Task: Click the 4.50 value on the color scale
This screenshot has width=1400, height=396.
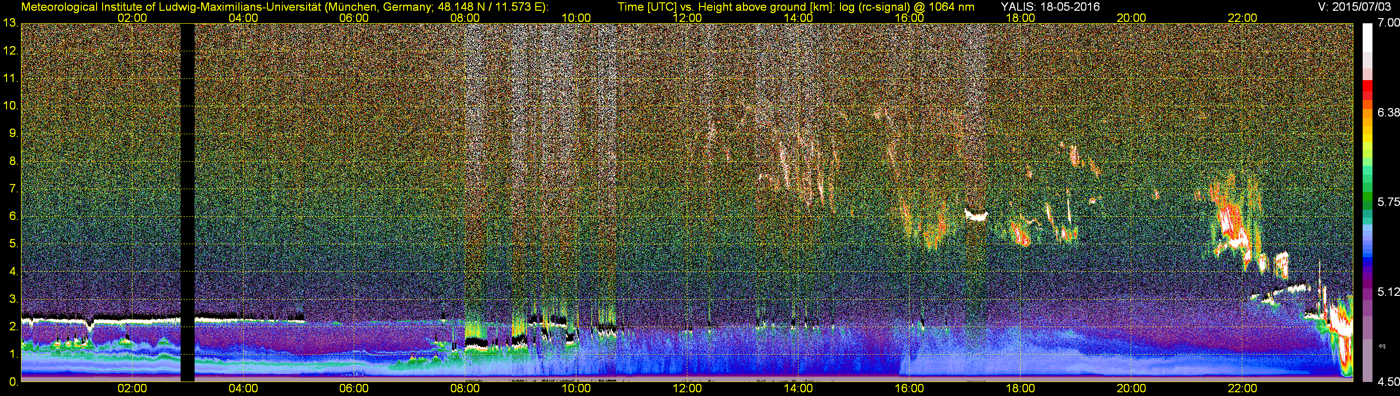Action: (1389, 382)
